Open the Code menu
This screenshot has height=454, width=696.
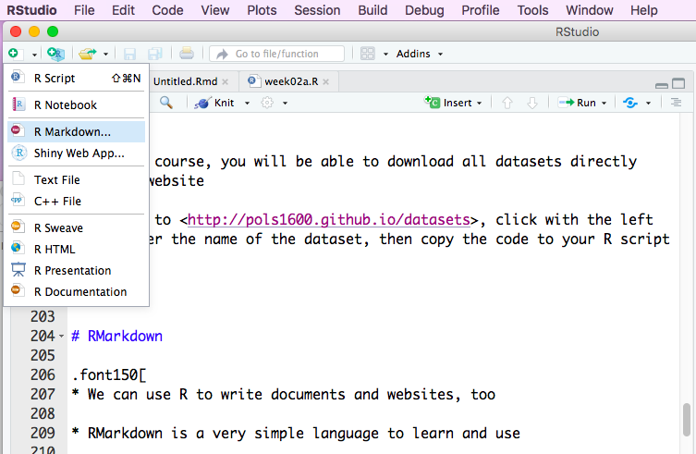167,10
